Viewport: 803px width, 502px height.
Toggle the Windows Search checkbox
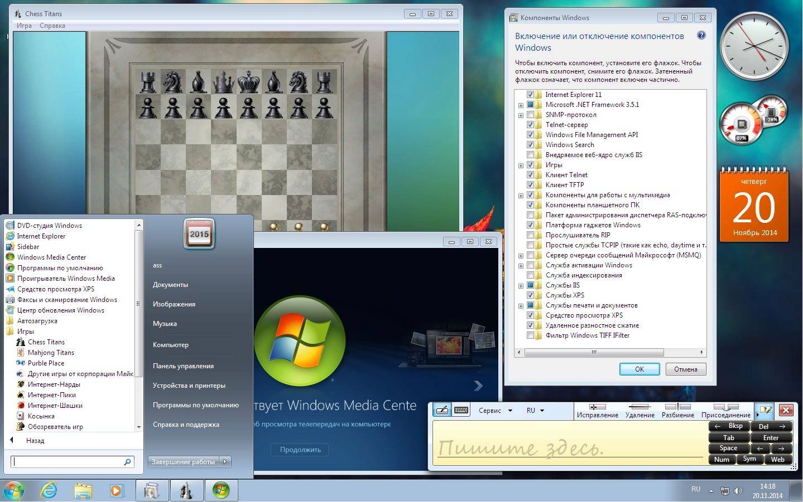click(x=530, y=145)
